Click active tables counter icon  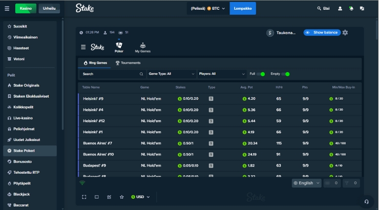click(332, 183)
